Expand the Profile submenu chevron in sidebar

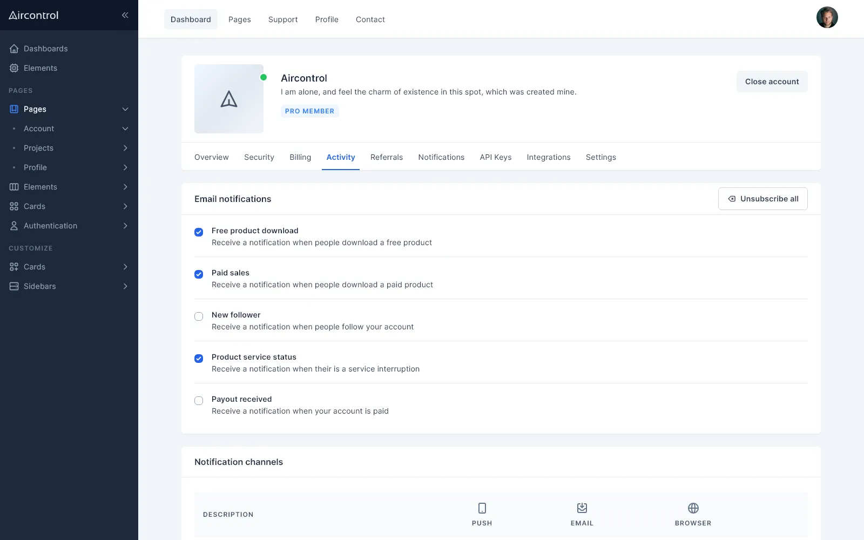pos(125,167)
